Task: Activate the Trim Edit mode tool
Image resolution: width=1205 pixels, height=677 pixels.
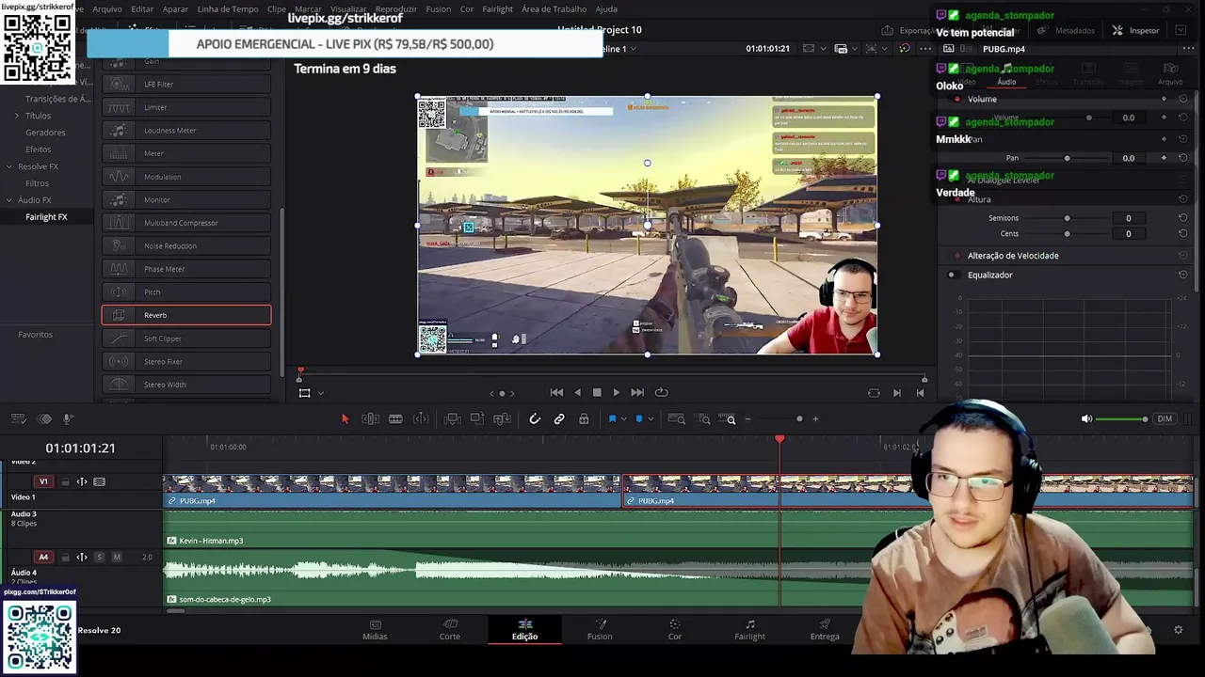Action: [370, 419]
